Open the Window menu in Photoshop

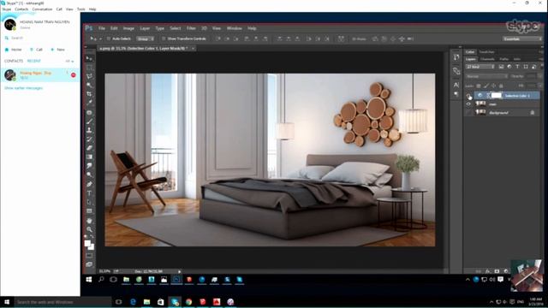click(234, 28)
